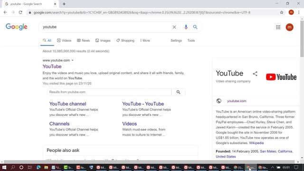Open youtube.com link in the knowledge panel
The width and height of the screenshot is (304, 171).
[237, 101]
